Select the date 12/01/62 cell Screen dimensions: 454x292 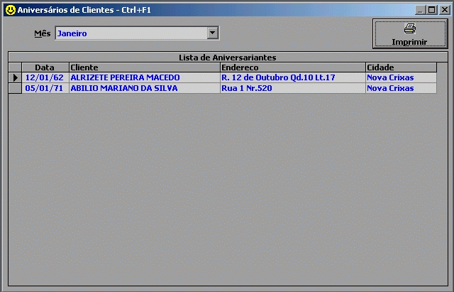(x=45, y=77)
